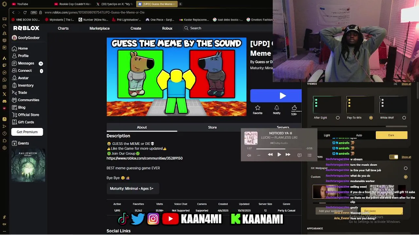
Task: Play the track in media popup
Action: (x=279, y=155)
